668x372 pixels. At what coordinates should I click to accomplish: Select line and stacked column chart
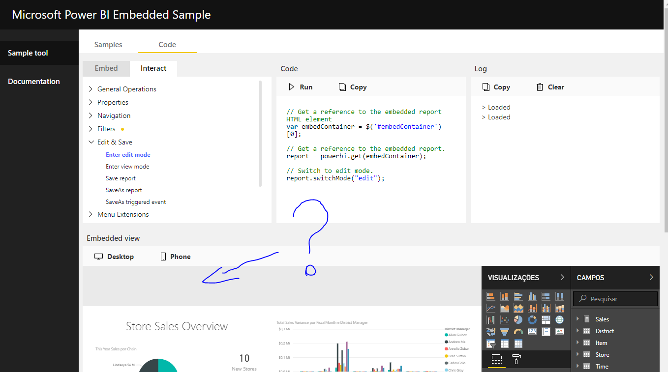click(x=532, y=308)
